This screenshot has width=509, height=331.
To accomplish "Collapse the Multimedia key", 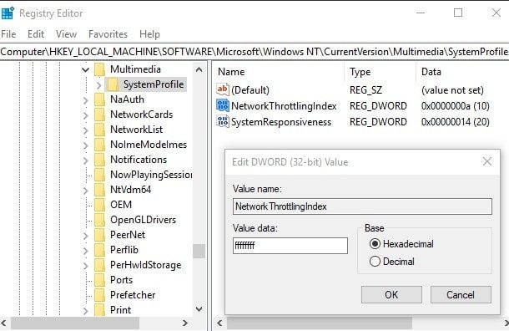I will pyautogui.click(x=85, y=69).
